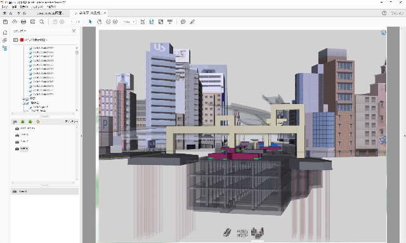This screenshot has height=243, width=406.
Task: Collapse the second tree node handle near the tree bottom
Action: 23,103
